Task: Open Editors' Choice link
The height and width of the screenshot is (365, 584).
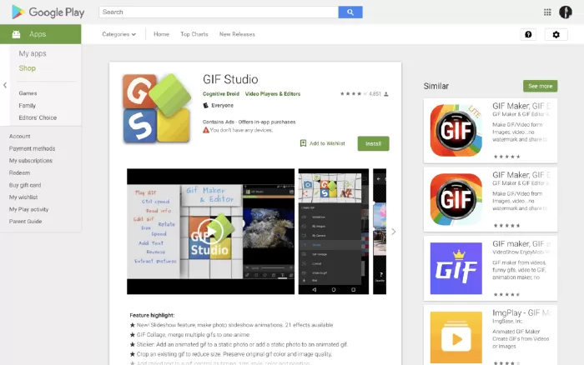Action: [x=38, y=117]
